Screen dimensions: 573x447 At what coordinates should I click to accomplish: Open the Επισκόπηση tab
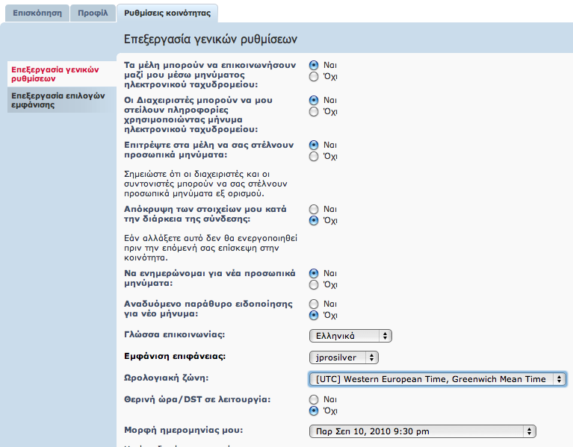tap(37, 13)
